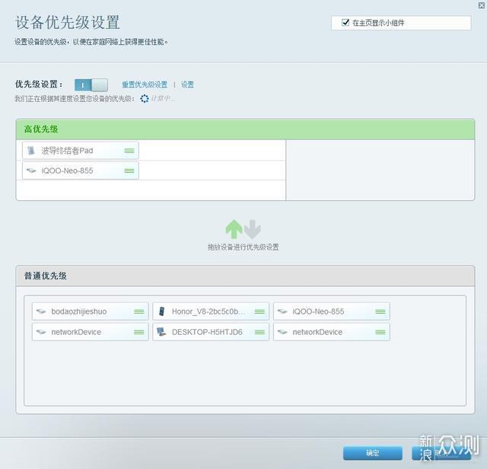Click the 重置优先级设置 link
Viewport: 487px width, 469px height.
(145, 85)
